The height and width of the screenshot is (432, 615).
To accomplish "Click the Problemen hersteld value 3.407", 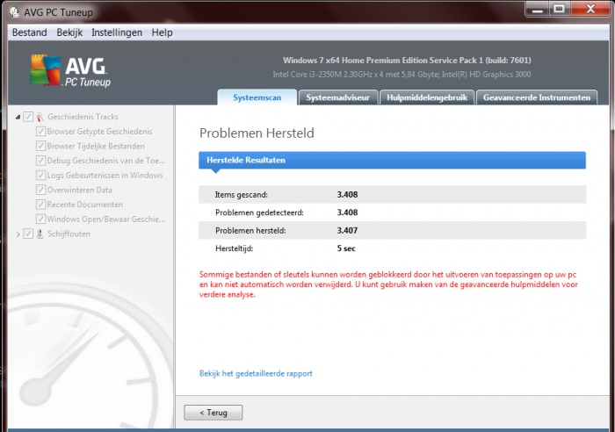I will click(x=347, y=231).
